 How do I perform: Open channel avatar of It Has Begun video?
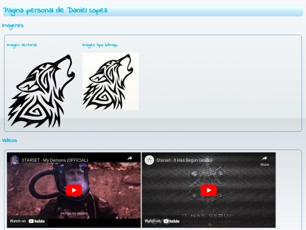[x=150, y=160]
